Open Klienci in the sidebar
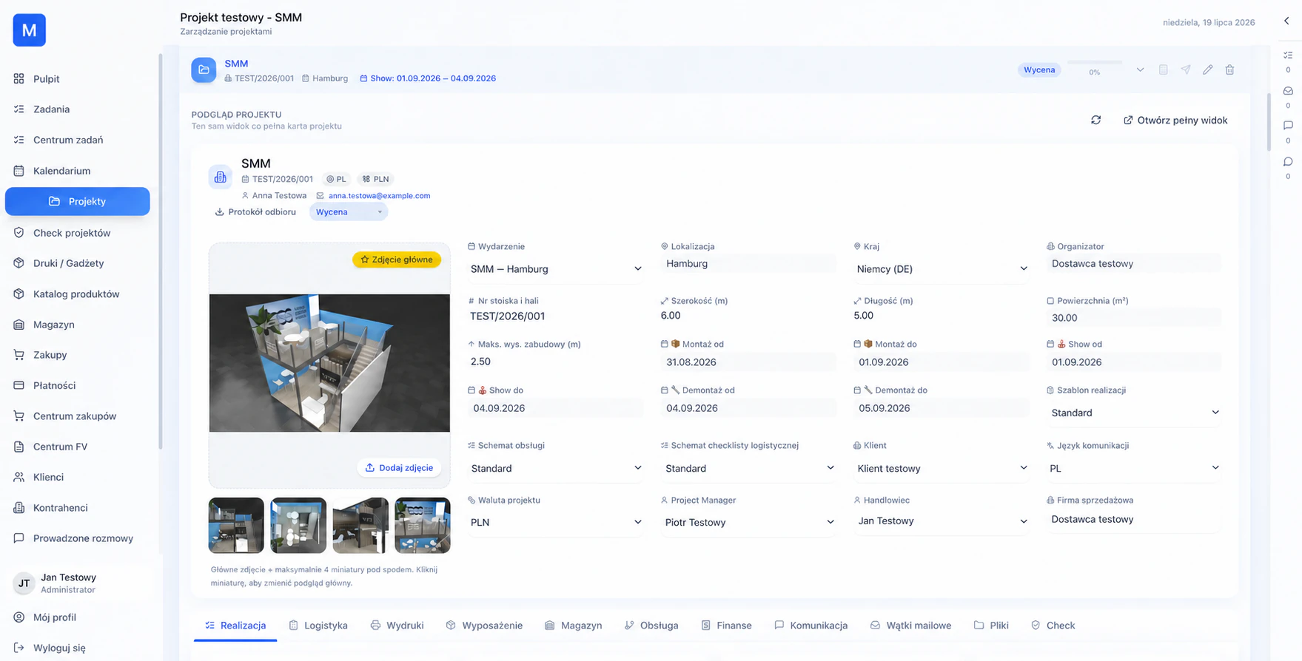 79,477
